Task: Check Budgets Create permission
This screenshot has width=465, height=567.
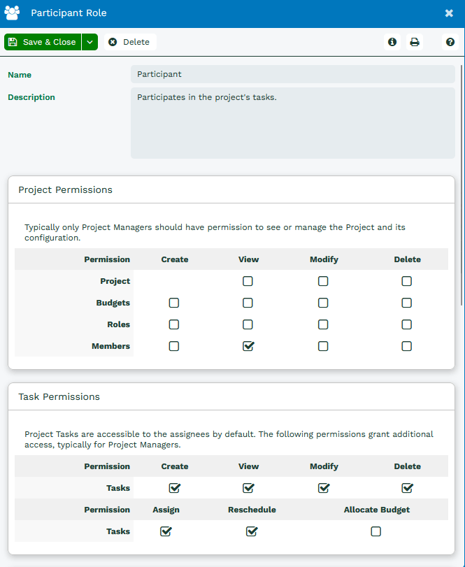Action: tap(174, 303)
